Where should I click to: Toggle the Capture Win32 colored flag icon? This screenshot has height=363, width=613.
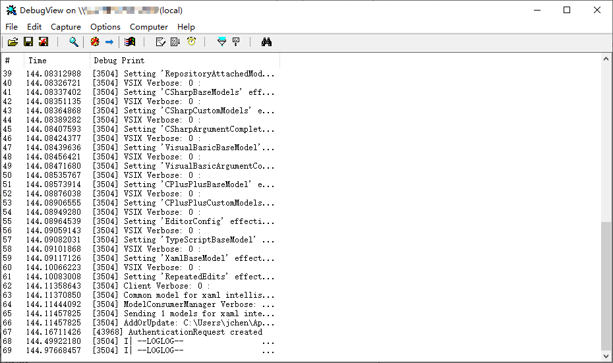(x=130, y=42)
